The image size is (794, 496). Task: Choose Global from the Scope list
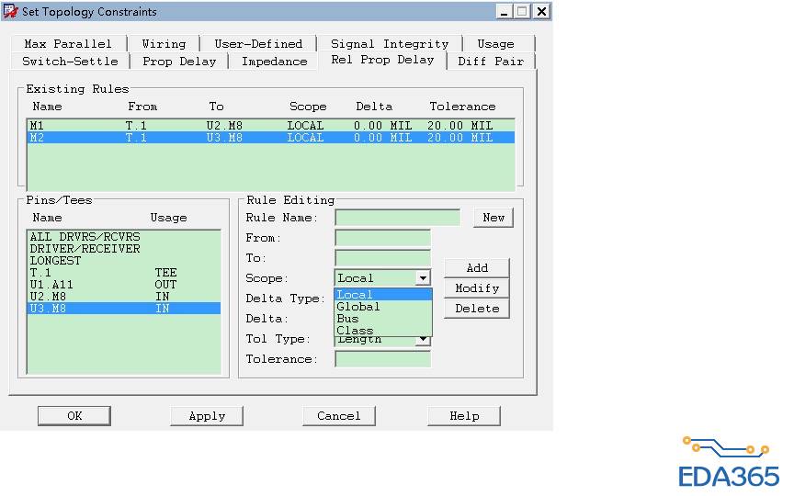[x=383, y=307]
